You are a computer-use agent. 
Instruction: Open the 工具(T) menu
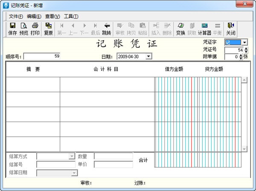71,16
